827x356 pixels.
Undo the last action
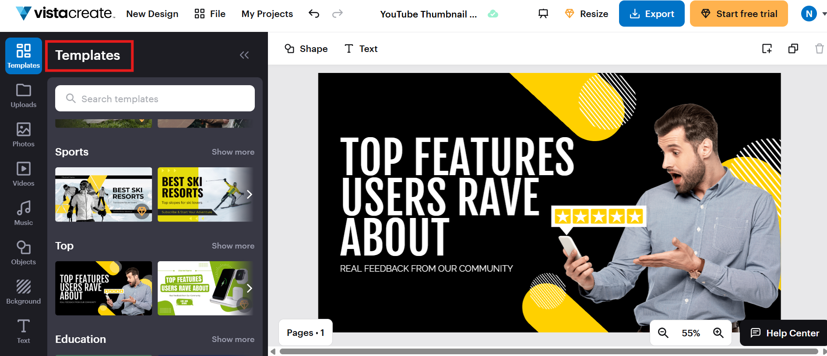(x=314, y=14)
